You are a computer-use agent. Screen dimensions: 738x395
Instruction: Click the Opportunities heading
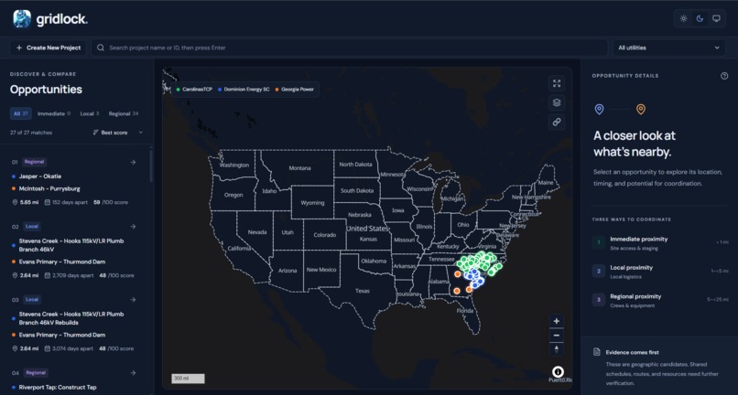pos(46,90)
